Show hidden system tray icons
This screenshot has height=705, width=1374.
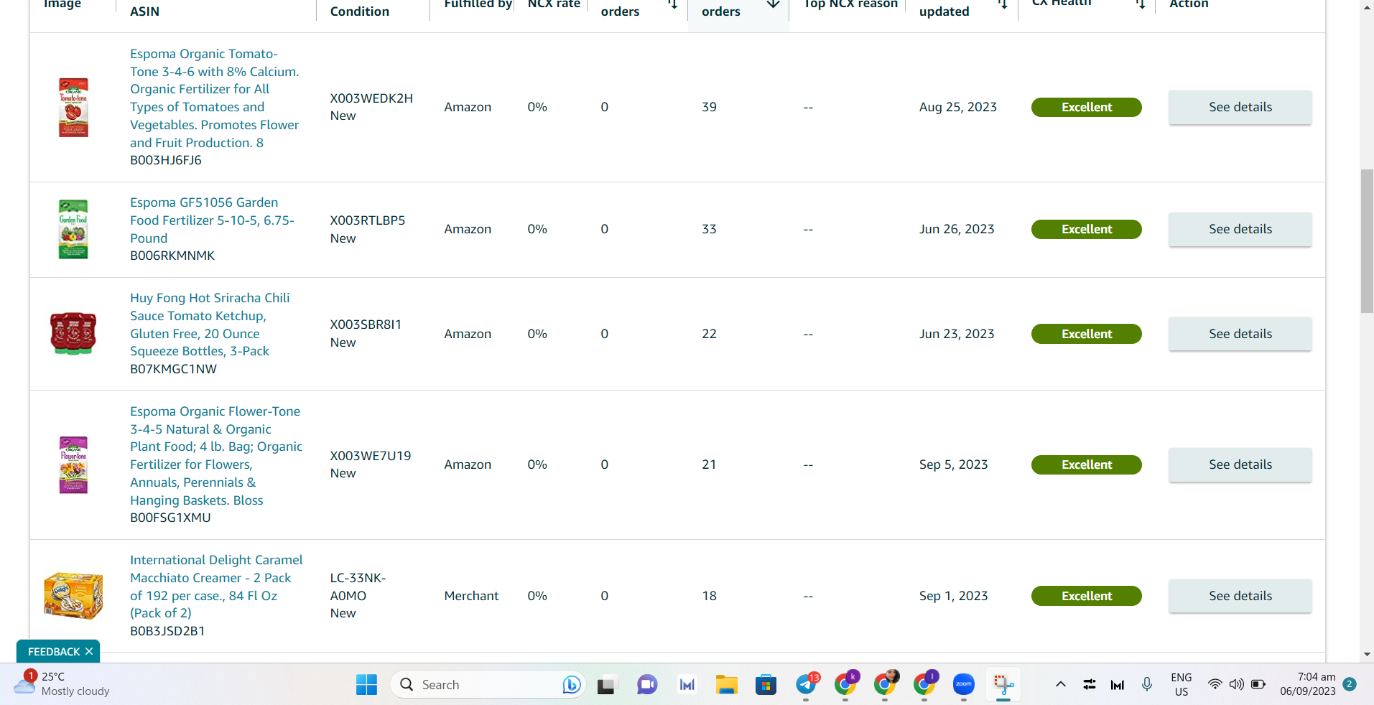click(x=1060, y=684)
